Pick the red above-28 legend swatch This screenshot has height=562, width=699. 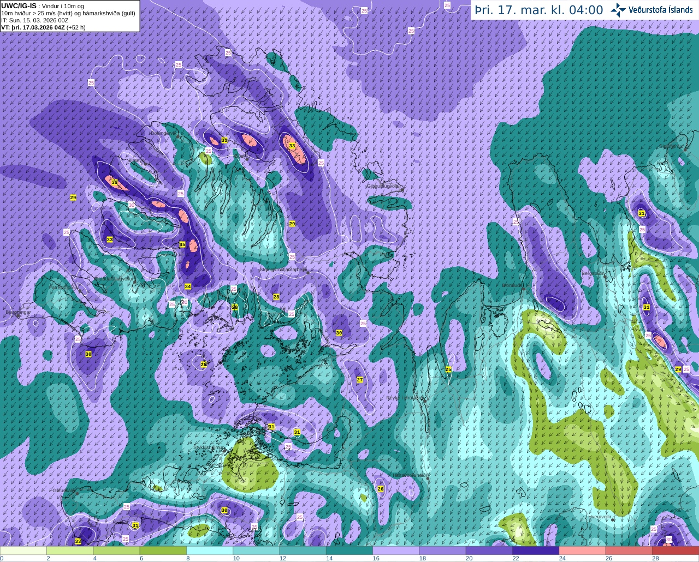[x=676, y=551]
